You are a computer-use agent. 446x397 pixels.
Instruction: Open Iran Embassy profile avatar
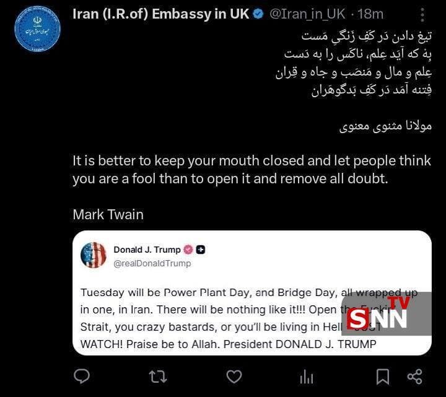[38, 29]
